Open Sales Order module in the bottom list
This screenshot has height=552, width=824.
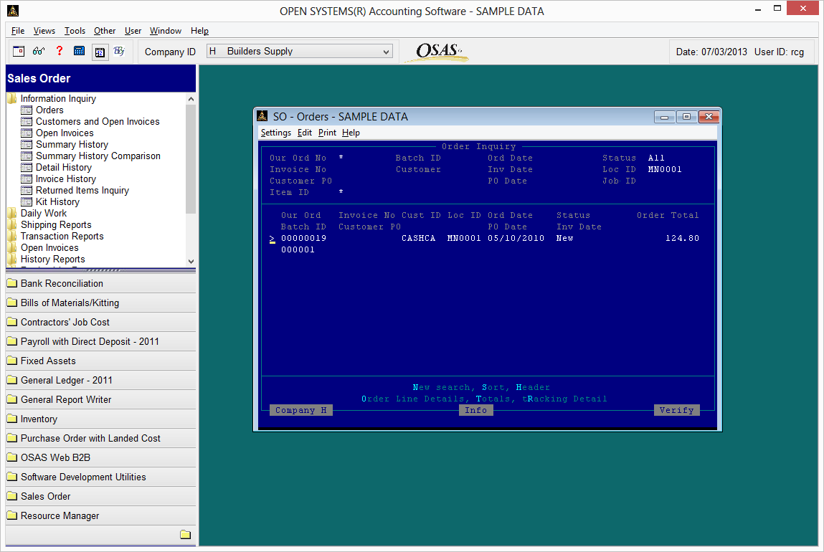click(100, 497)
